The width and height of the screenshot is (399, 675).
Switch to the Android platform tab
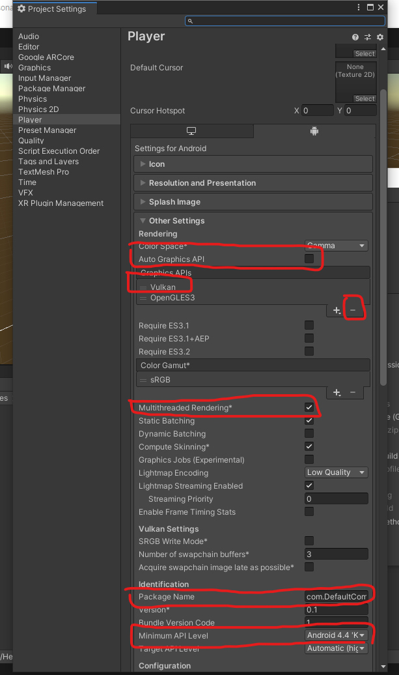(314, 131)
